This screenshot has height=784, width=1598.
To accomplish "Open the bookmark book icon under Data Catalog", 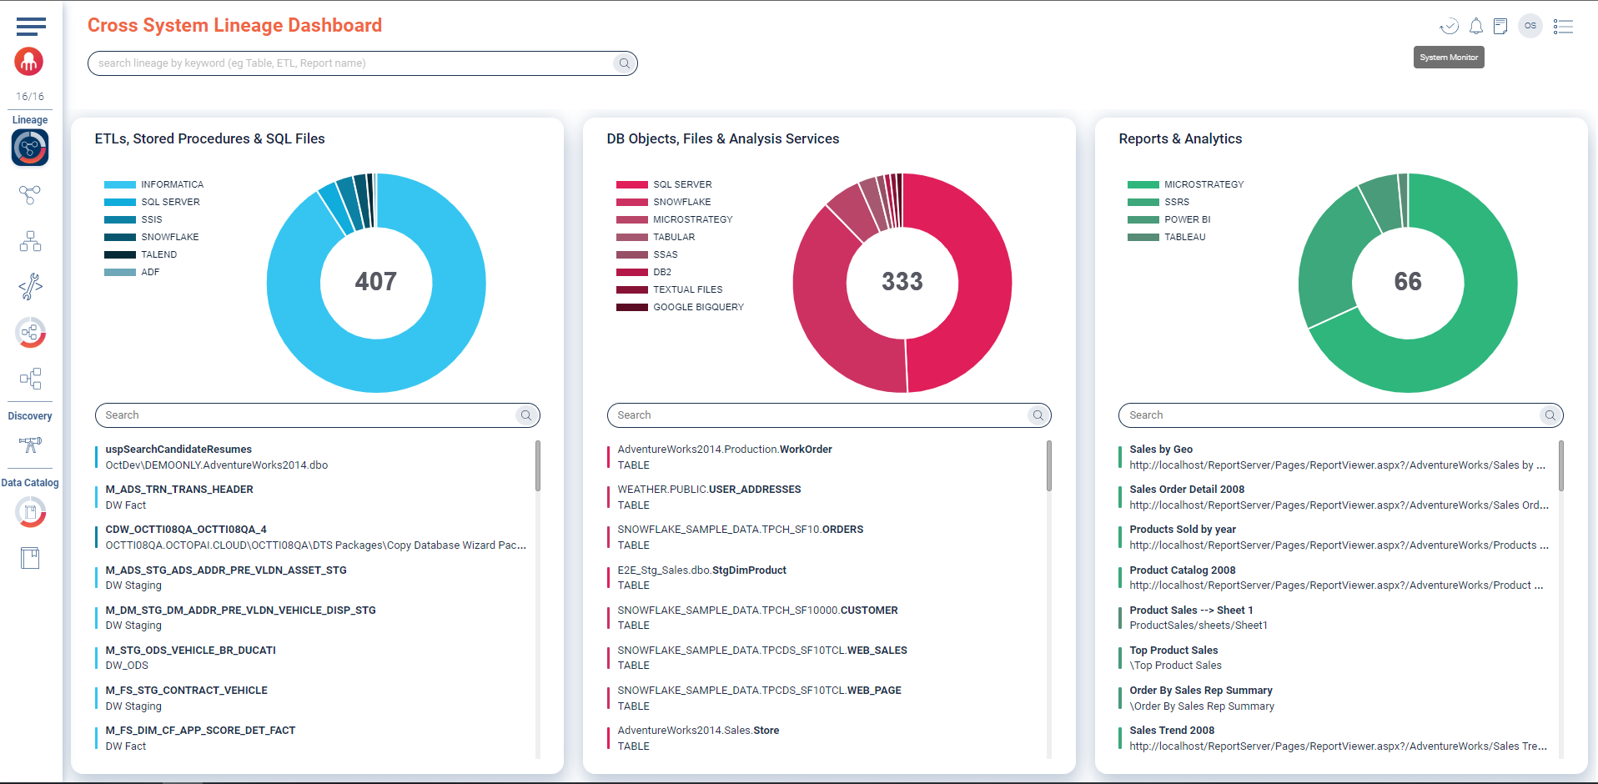I will [x=30, y=558].
